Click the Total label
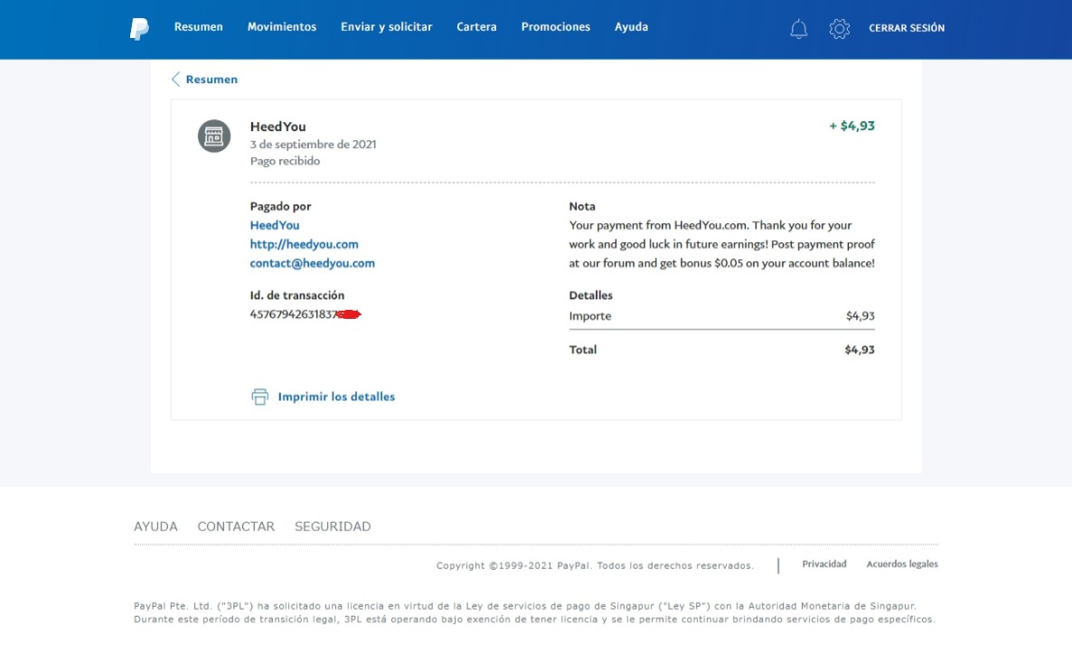The image size is (1072, 654). coord(582,350)
